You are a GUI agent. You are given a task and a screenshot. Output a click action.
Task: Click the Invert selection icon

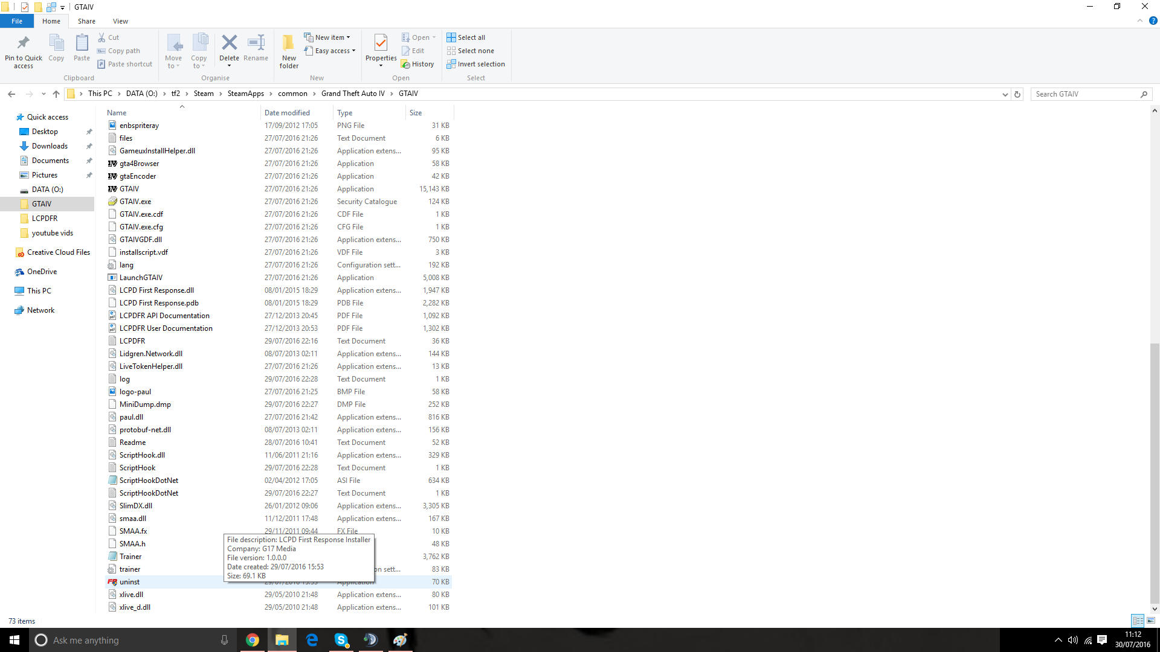point(451,64)
